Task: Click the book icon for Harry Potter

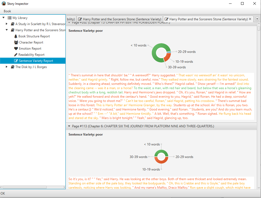Action: (x=13, y=30)
